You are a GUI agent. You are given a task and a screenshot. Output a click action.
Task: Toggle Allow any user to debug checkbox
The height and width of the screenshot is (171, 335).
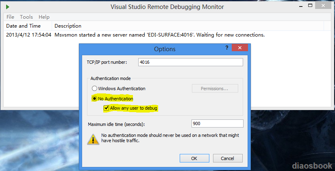click(106, 108)
